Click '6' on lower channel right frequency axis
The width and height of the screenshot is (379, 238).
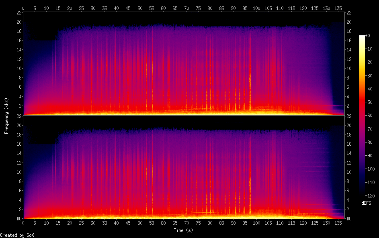click(x=348, y=191)
